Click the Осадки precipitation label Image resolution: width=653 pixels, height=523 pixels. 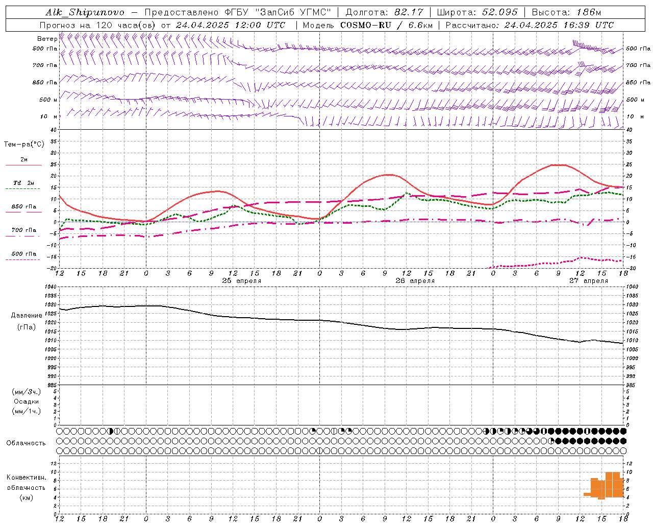pyautogui.click(x=27, y=401)
